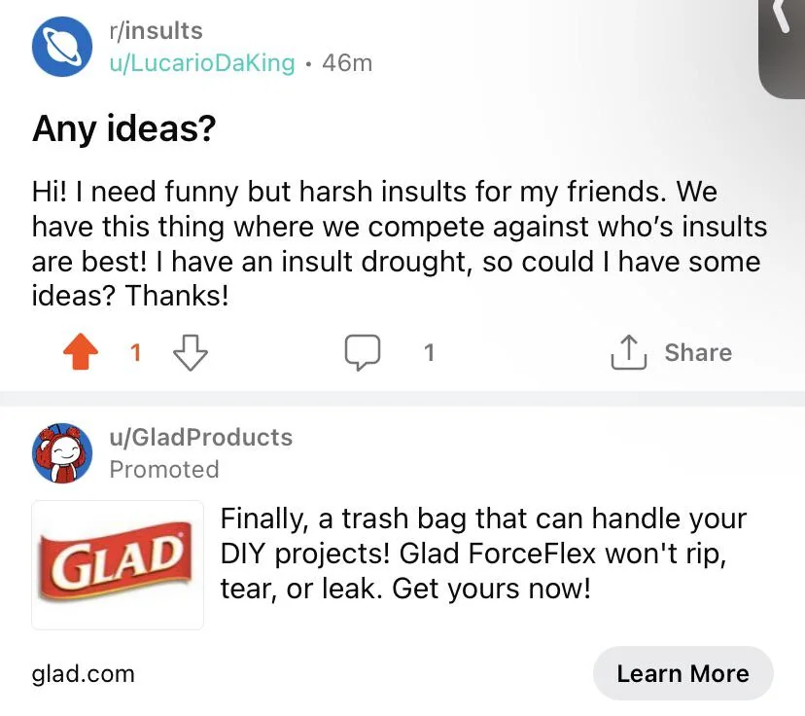
Task: Tap the 46m post timestamp
Action: coord(347,63)
